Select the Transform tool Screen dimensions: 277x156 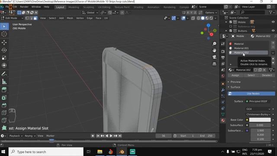coord(4,65)
